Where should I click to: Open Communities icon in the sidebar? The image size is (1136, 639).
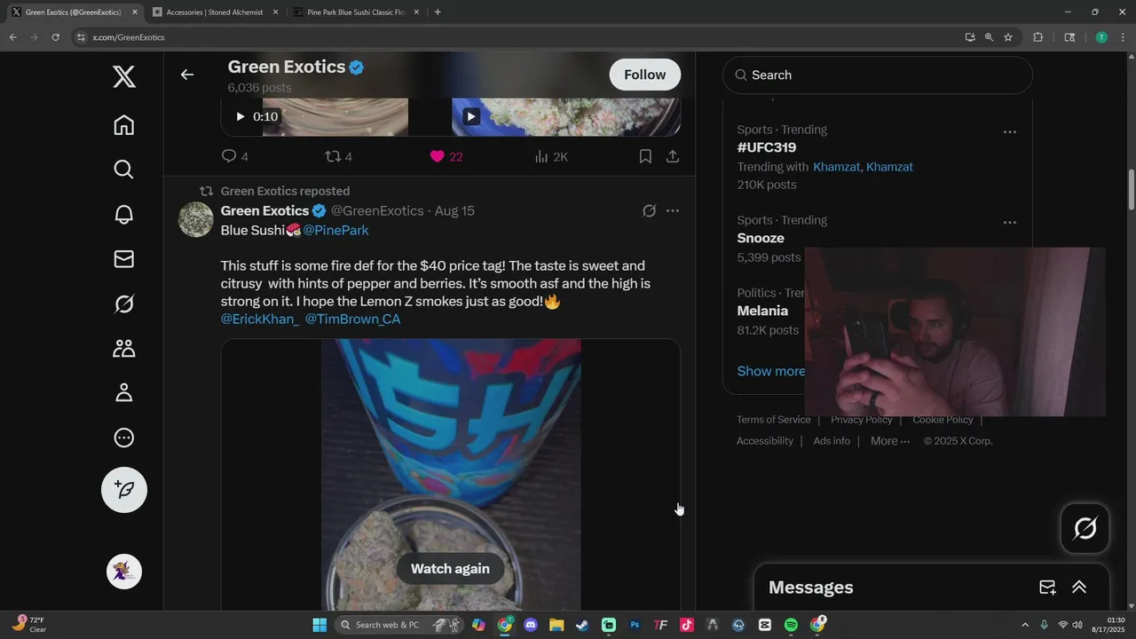pyautogui.click(x=124, y=348)
